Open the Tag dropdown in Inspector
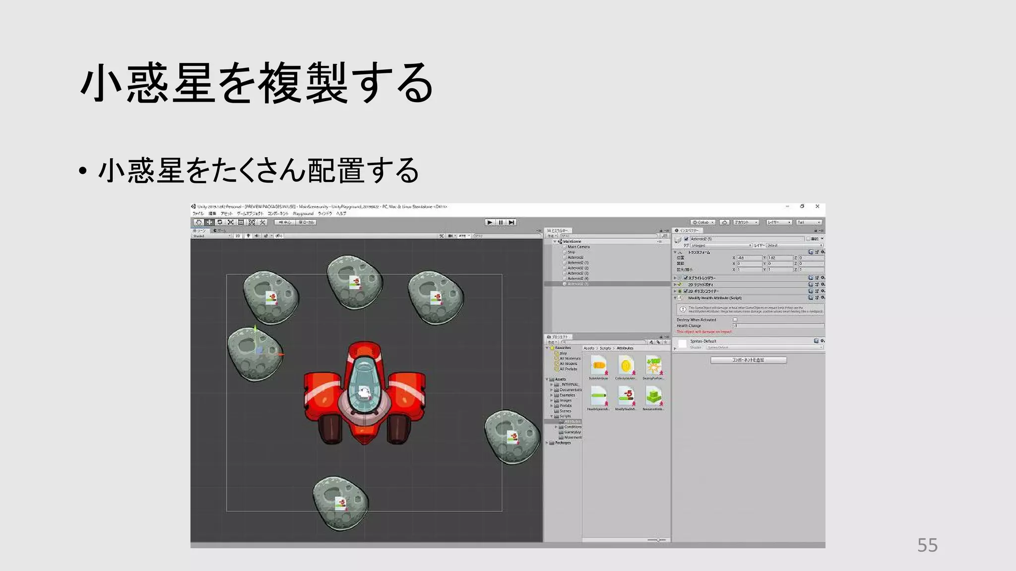The width and height of the screenshot is (1016, 571). pyautogui.click(x=721, y=245)
